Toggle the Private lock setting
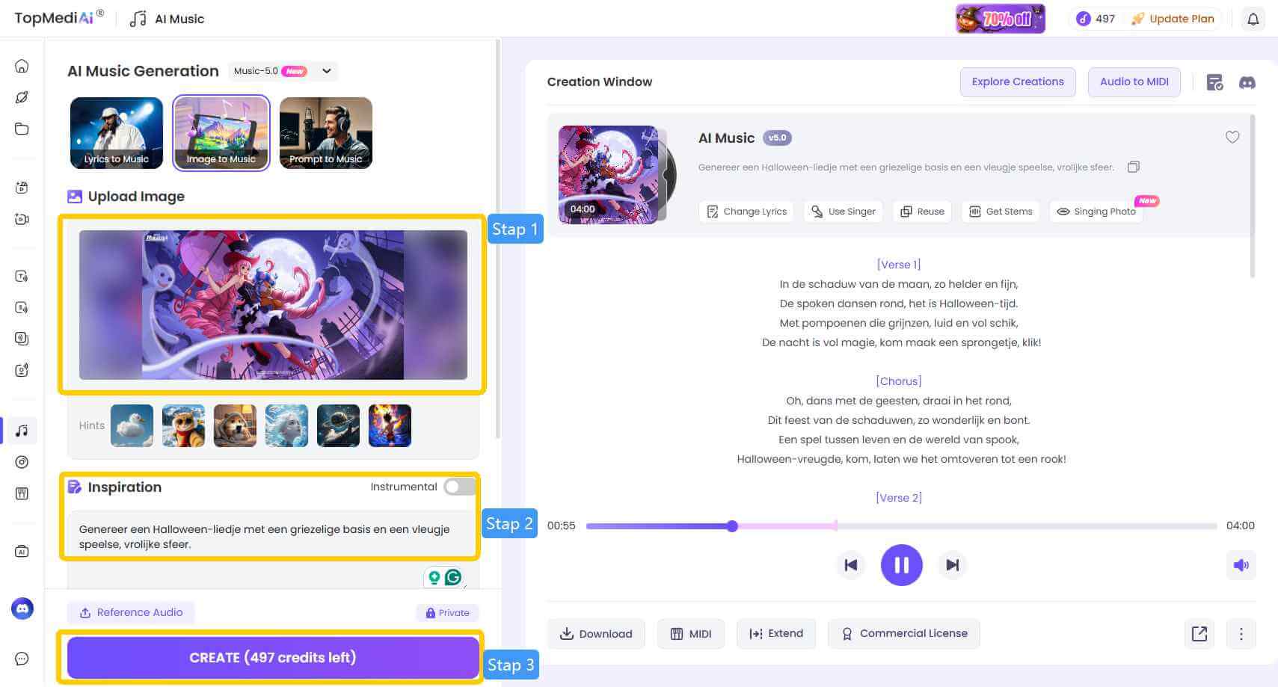 447,612
